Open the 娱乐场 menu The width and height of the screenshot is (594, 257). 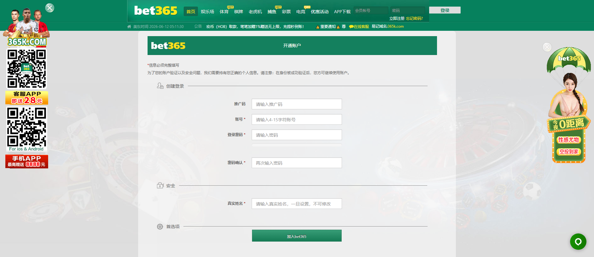(x=207, y=12)
